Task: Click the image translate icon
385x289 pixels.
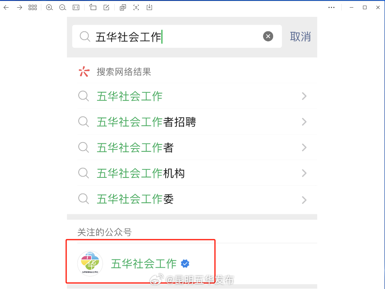Action: coord(122,7)
